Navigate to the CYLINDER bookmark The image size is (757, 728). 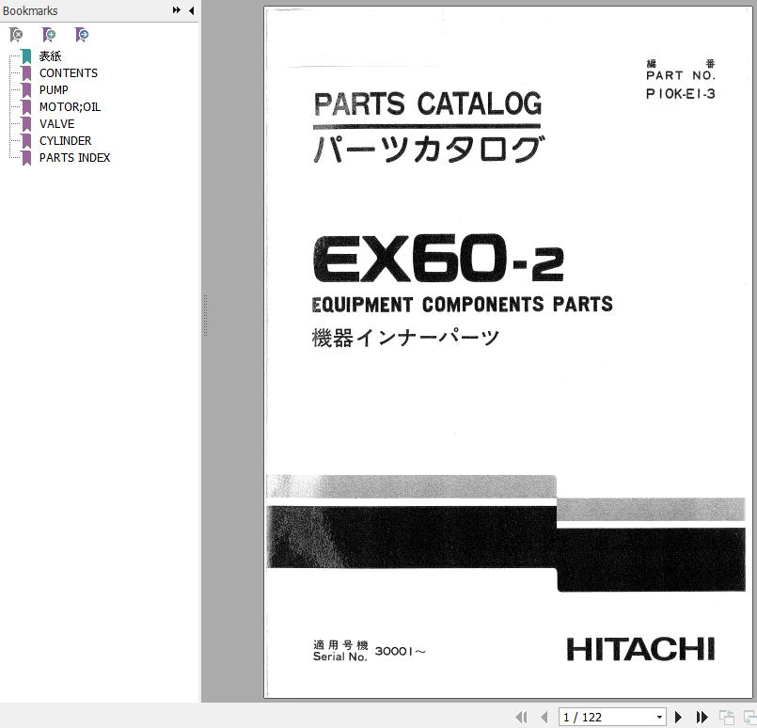point(65,140)
